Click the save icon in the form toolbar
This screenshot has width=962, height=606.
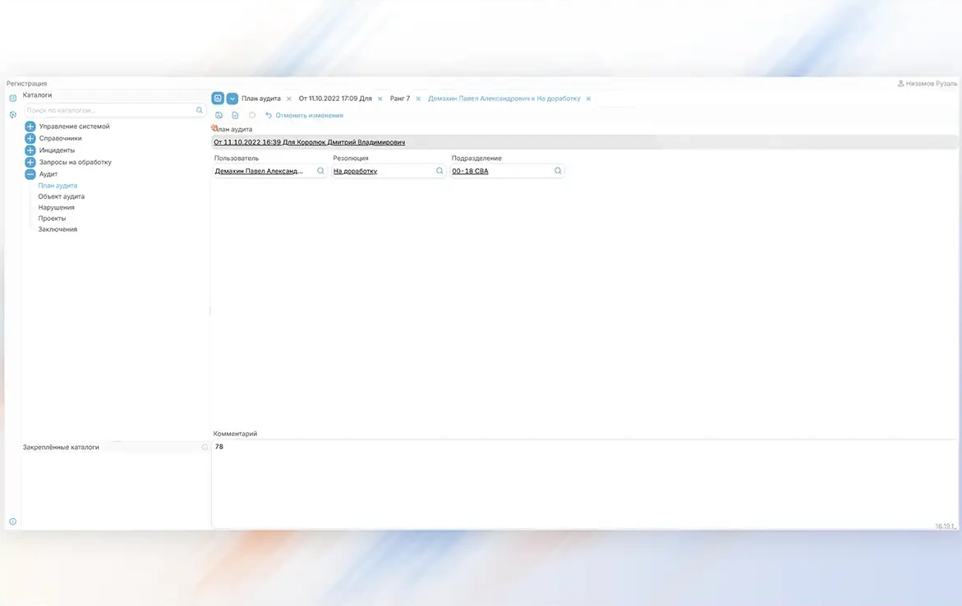pyautogui.click(x=219, y=116)
